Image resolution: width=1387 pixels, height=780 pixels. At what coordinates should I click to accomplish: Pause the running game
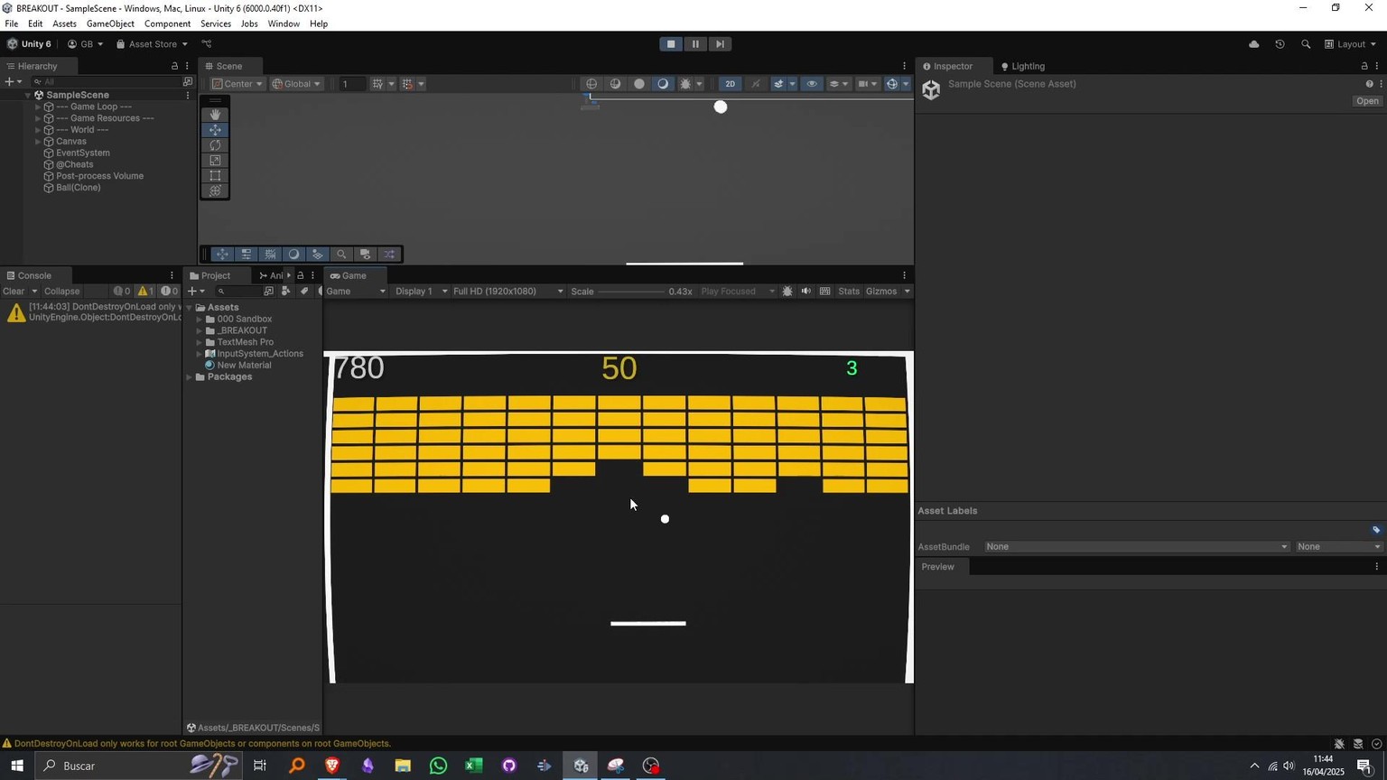click(695, 44)
